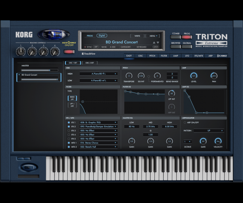Click the AMP Pan knob
This screenshot has width=243, height=203.
[x=214, y=76]
